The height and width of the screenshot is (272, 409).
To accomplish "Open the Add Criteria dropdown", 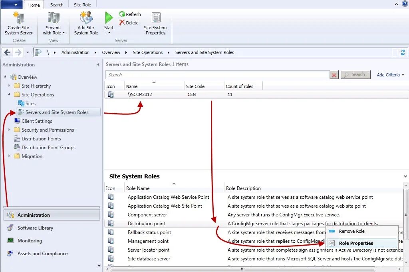I will point(390,75).
